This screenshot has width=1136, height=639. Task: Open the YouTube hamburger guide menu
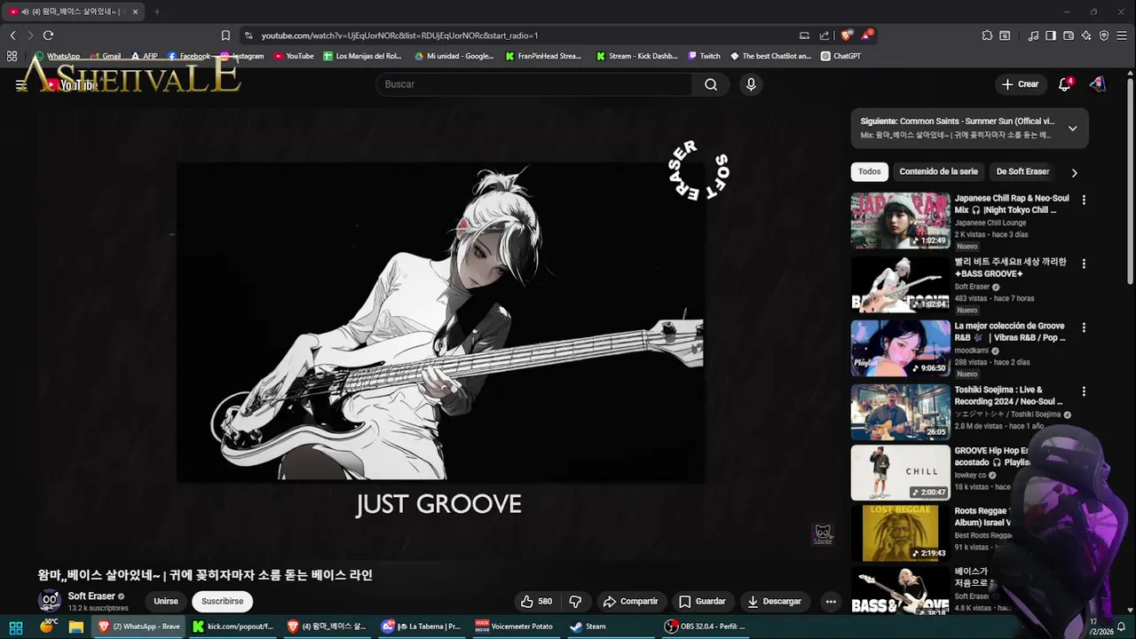click(x=21, y=85)
